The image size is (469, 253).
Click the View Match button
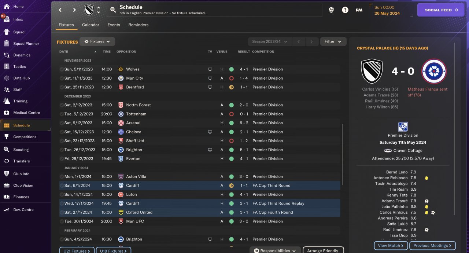[391, 246]
